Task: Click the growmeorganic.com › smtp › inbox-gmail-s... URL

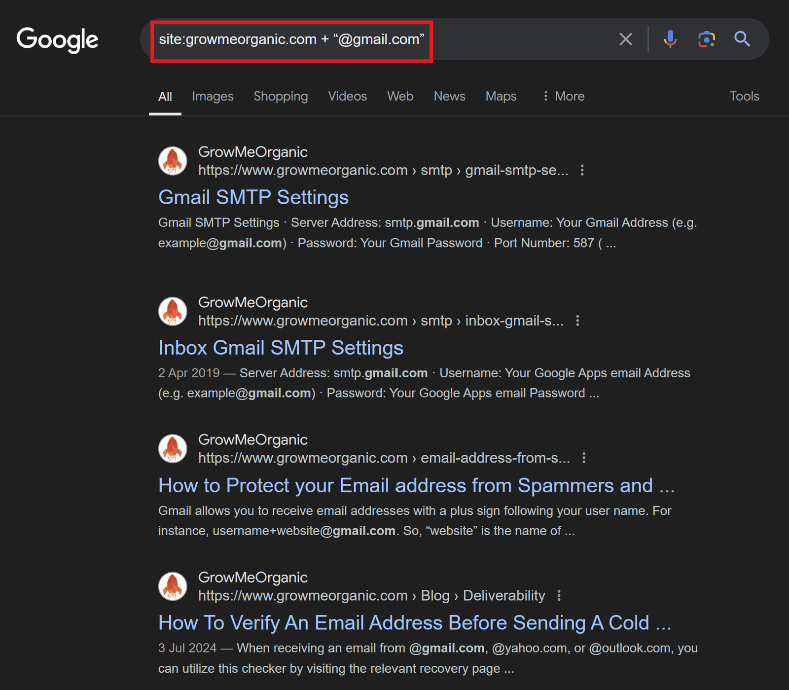Action: click(381, 321)
